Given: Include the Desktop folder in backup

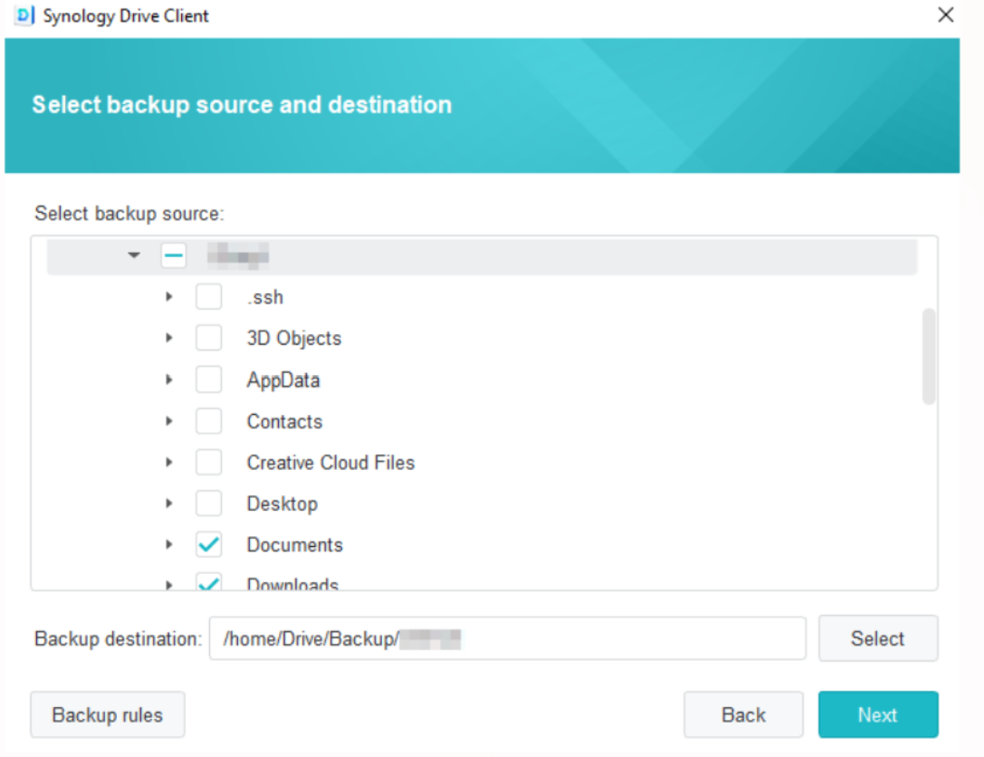Looking at the screenshot, I should (208, 503).
